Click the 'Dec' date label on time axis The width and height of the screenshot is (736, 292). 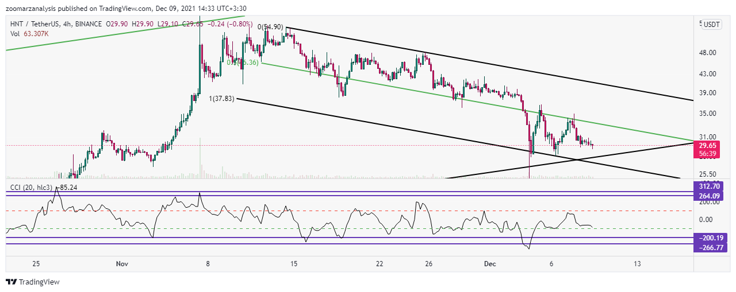coord(489,264)
